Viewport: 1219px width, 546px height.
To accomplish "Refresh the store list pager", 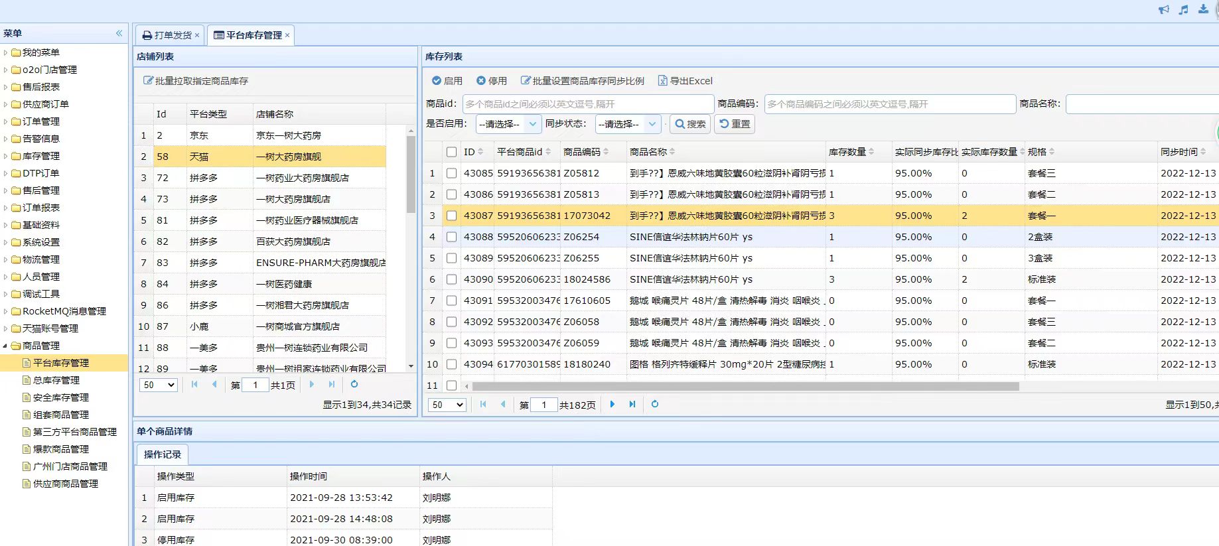I will click(354, 384).
